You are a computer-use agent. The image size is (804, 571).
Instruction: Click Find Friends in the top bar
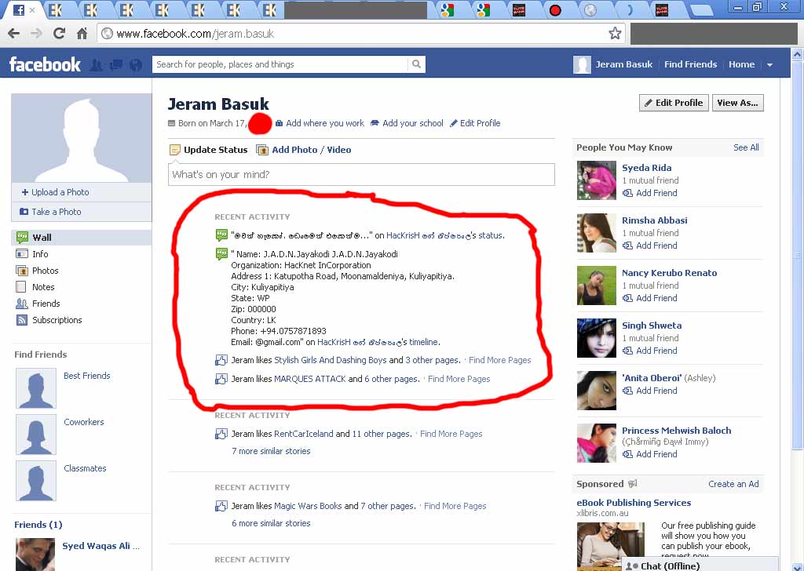pyautogui.click(x=690, y=64)
